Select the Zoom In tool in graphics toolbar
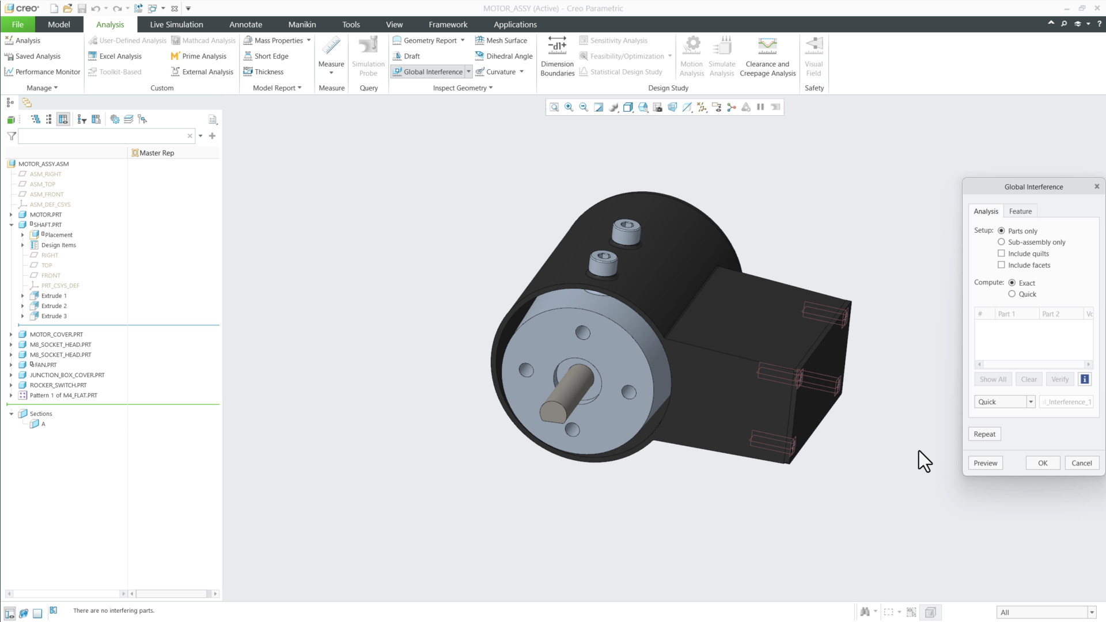This screenshot has height=622, width=1106. pos(569,107)
